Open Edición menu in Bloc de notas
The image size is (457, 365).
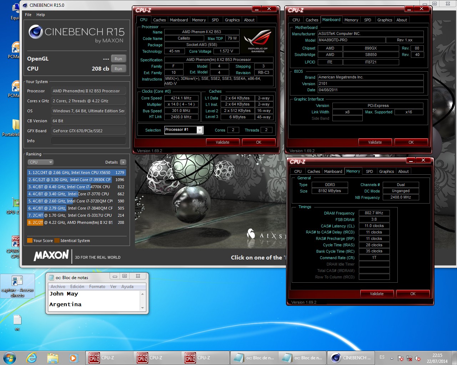(77, 287)
